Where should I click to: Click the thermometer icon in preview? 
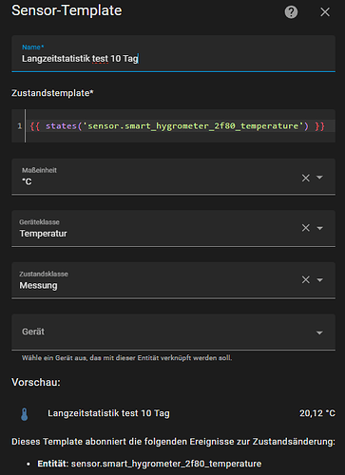pyautogui.click(x=25, y=414)
